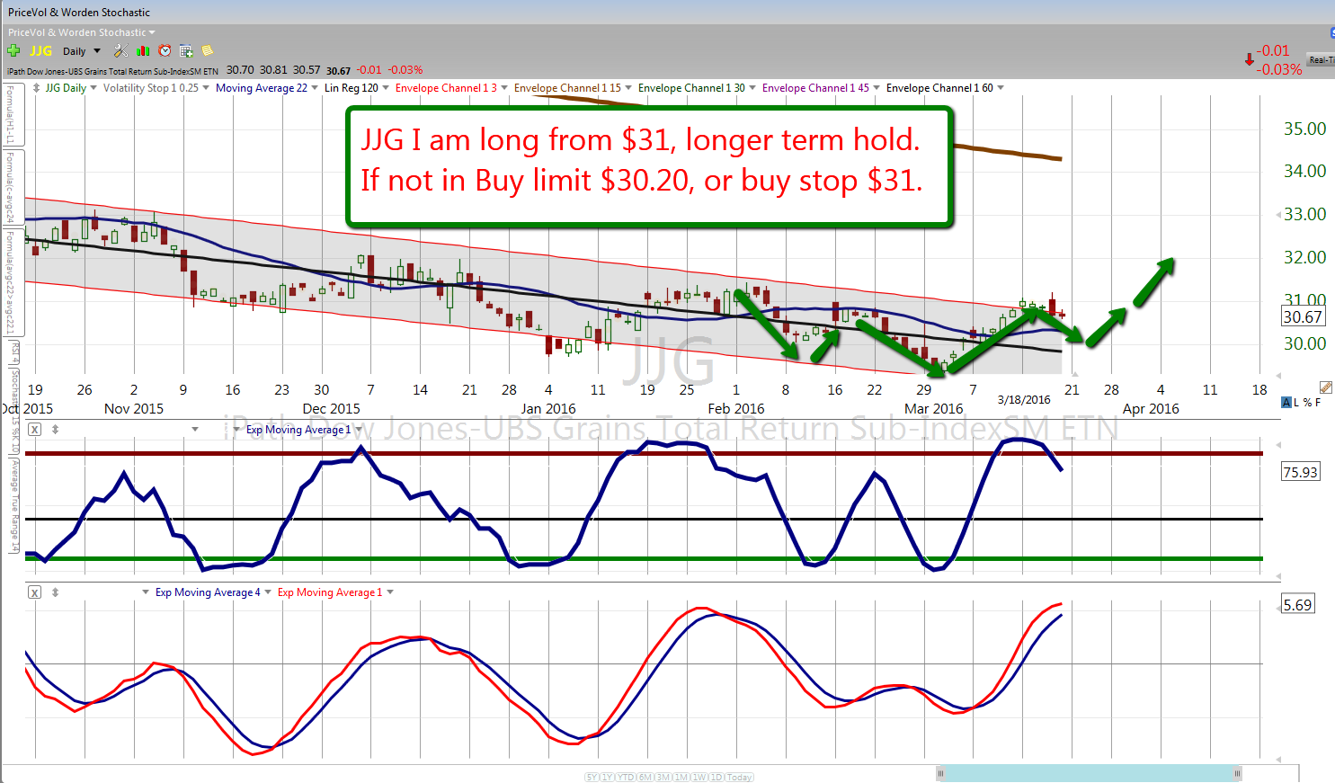
Task: Click the RSI 4 side tab
Action: pos(14,352)
